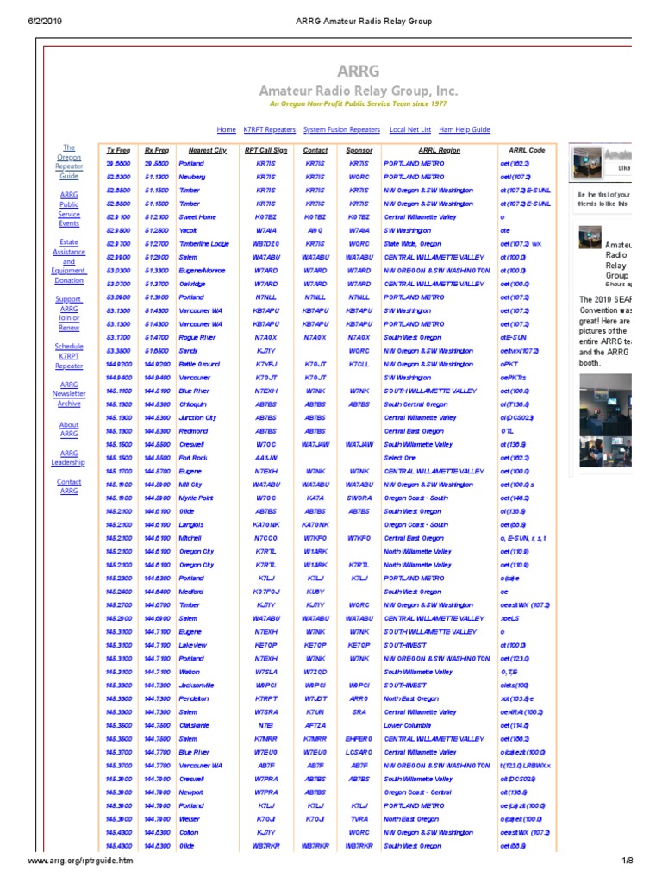Image resolution: width=662 pixels, height=883 pixels.
Task: Click the SWORA sponsor cell
Action: coord(359,498)
